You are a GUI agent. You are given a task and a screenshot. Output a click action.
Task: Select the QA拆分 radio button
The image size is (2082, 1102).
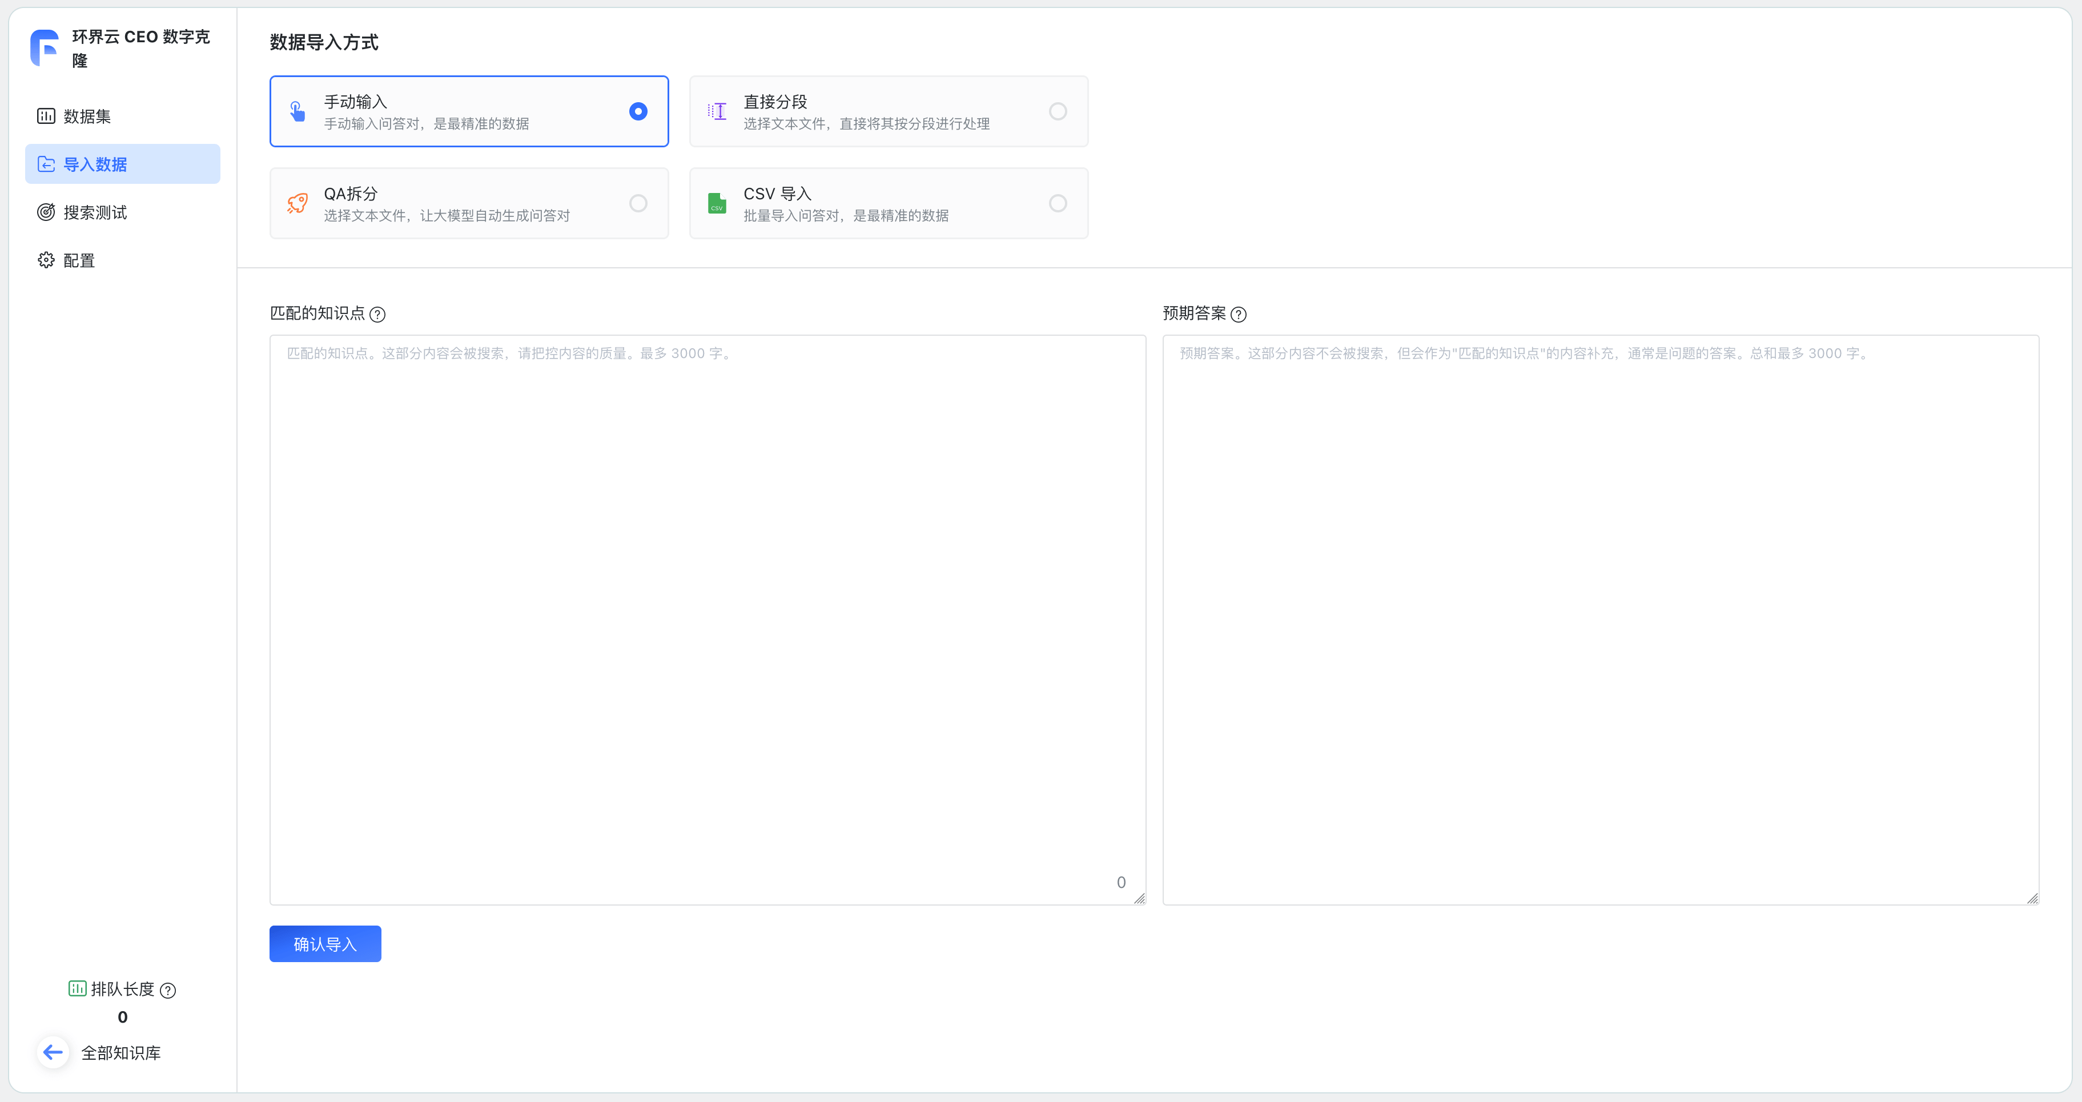638,204
